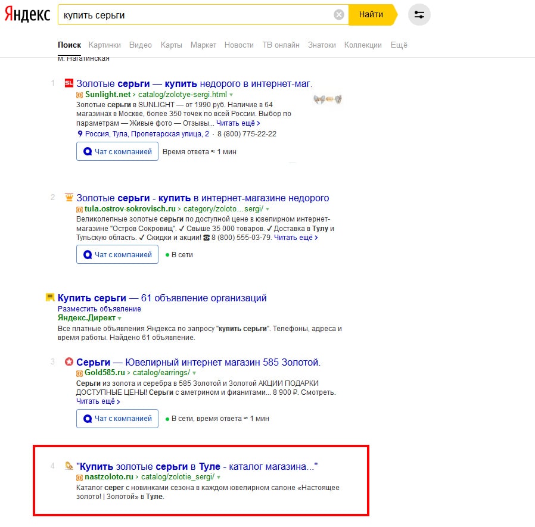
Task: Click phone number 8 (800) 775-22-22
Action: click(x=247, y=134)
